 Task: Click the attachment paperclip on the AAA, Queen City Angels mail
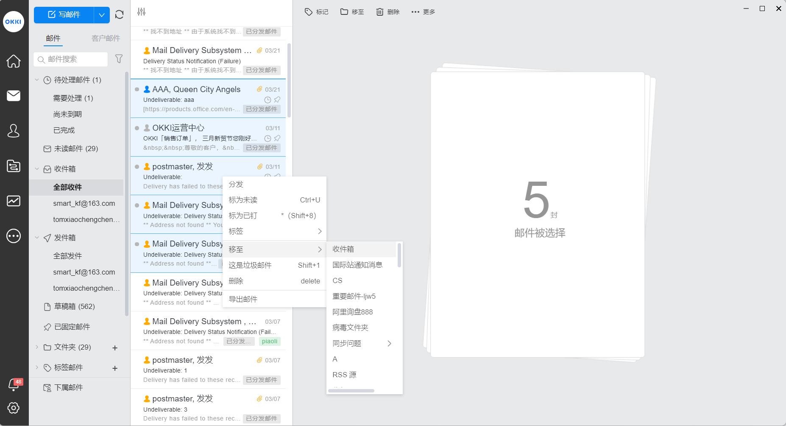pos(259,89)
